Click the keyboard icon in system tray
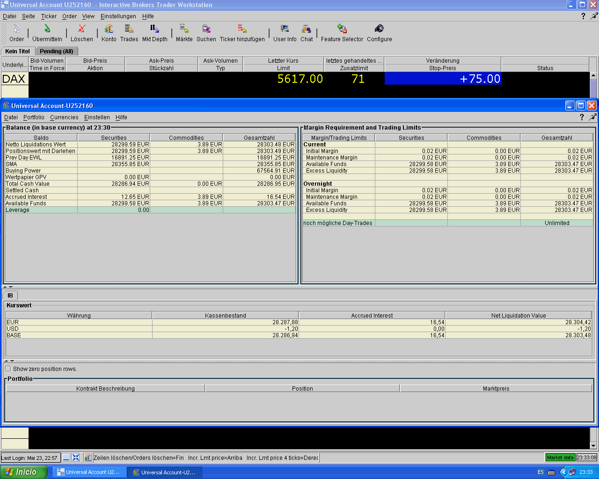599x479 pixels. pos(551,472)
